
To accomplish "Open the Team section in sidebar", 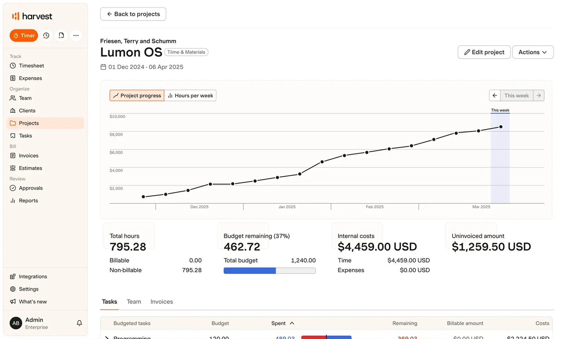I will tap(45, 98).
